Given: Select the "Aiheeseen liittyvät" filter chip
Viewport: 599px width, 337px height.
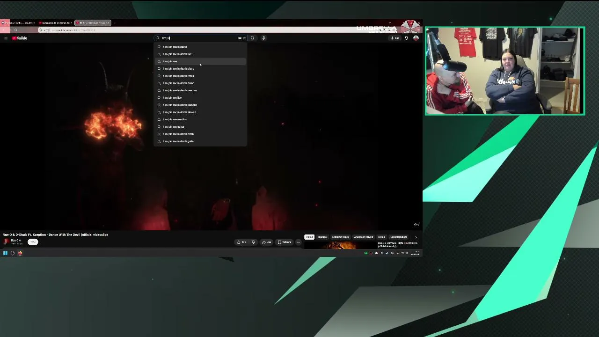Looking at the screenshot, I should click(x=364, y=237).
